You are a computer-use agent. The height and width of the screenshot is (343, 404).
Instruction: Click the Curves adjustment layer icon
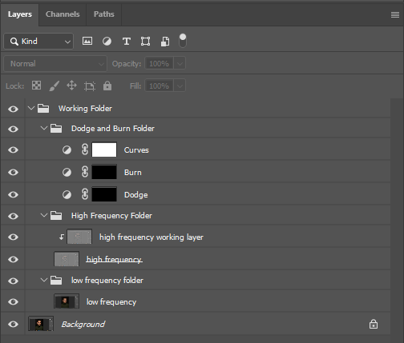(67, 150)
